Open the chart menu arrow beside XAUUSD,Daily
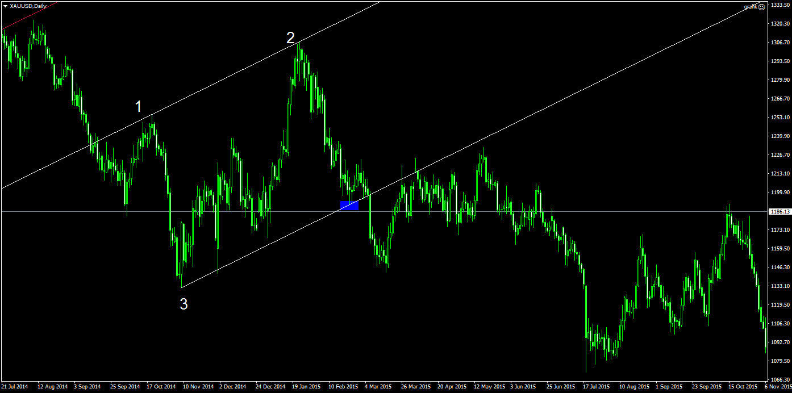The width and height of the screenshot is (792, 393). tap(5, 6)
